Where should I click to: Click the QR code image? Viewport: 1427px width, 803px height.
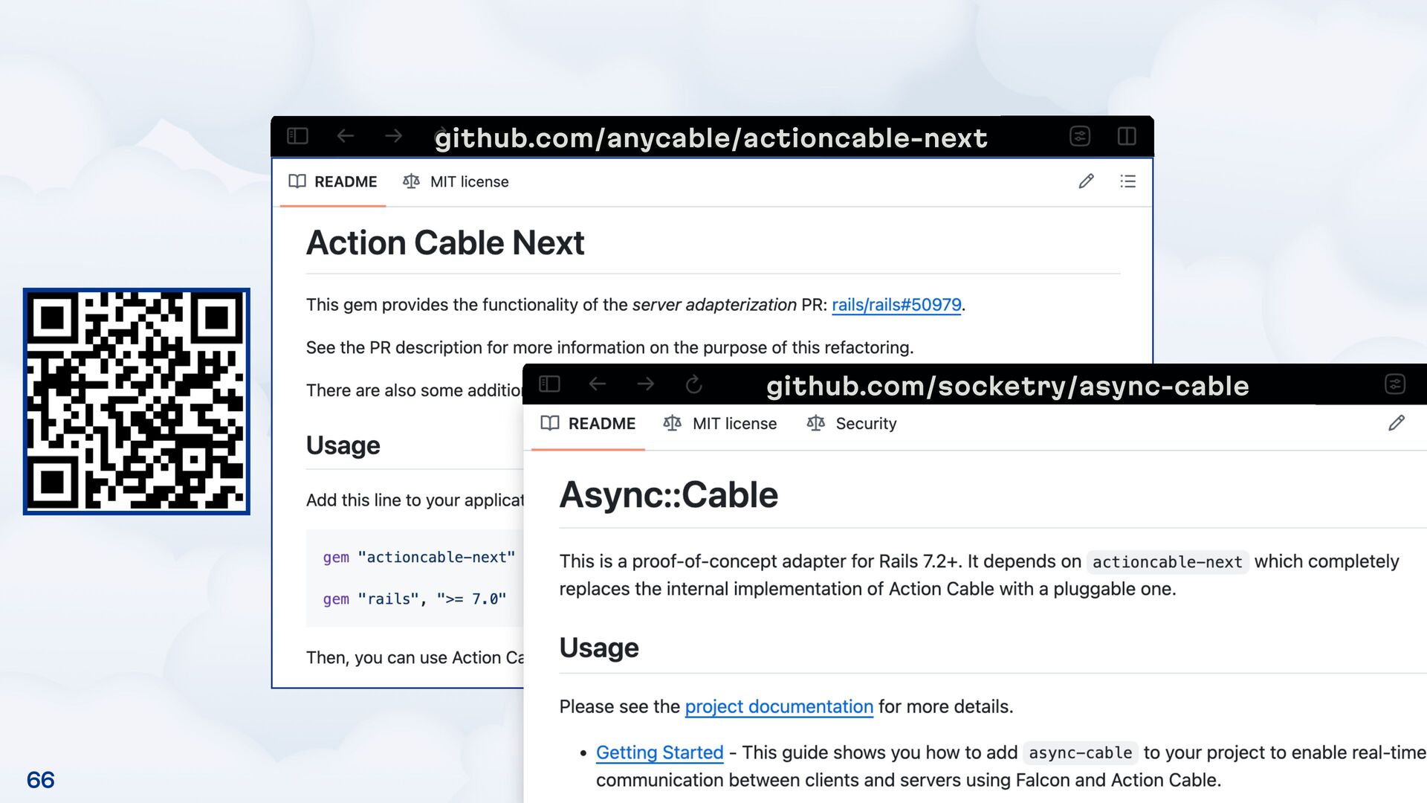pyautogui.click(x=137, y=401)
